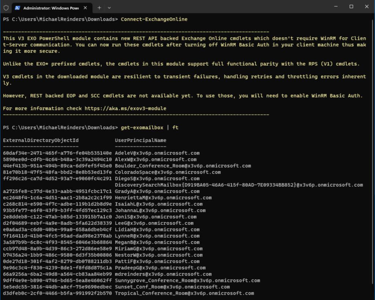Click object ID starting with 9e96c3c4
375x300 pixels.
coord(57,267)
